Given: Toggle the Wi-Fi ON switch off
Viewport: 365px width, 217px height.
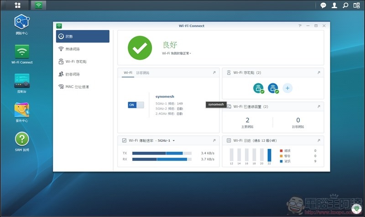Looking at the screenshot, I should click(x=136, y=105).
